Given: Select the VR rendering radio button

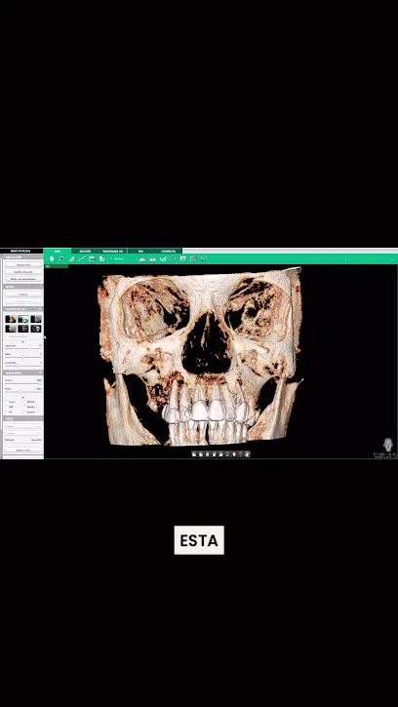Looking at the screenshot, I should point(6,412).
